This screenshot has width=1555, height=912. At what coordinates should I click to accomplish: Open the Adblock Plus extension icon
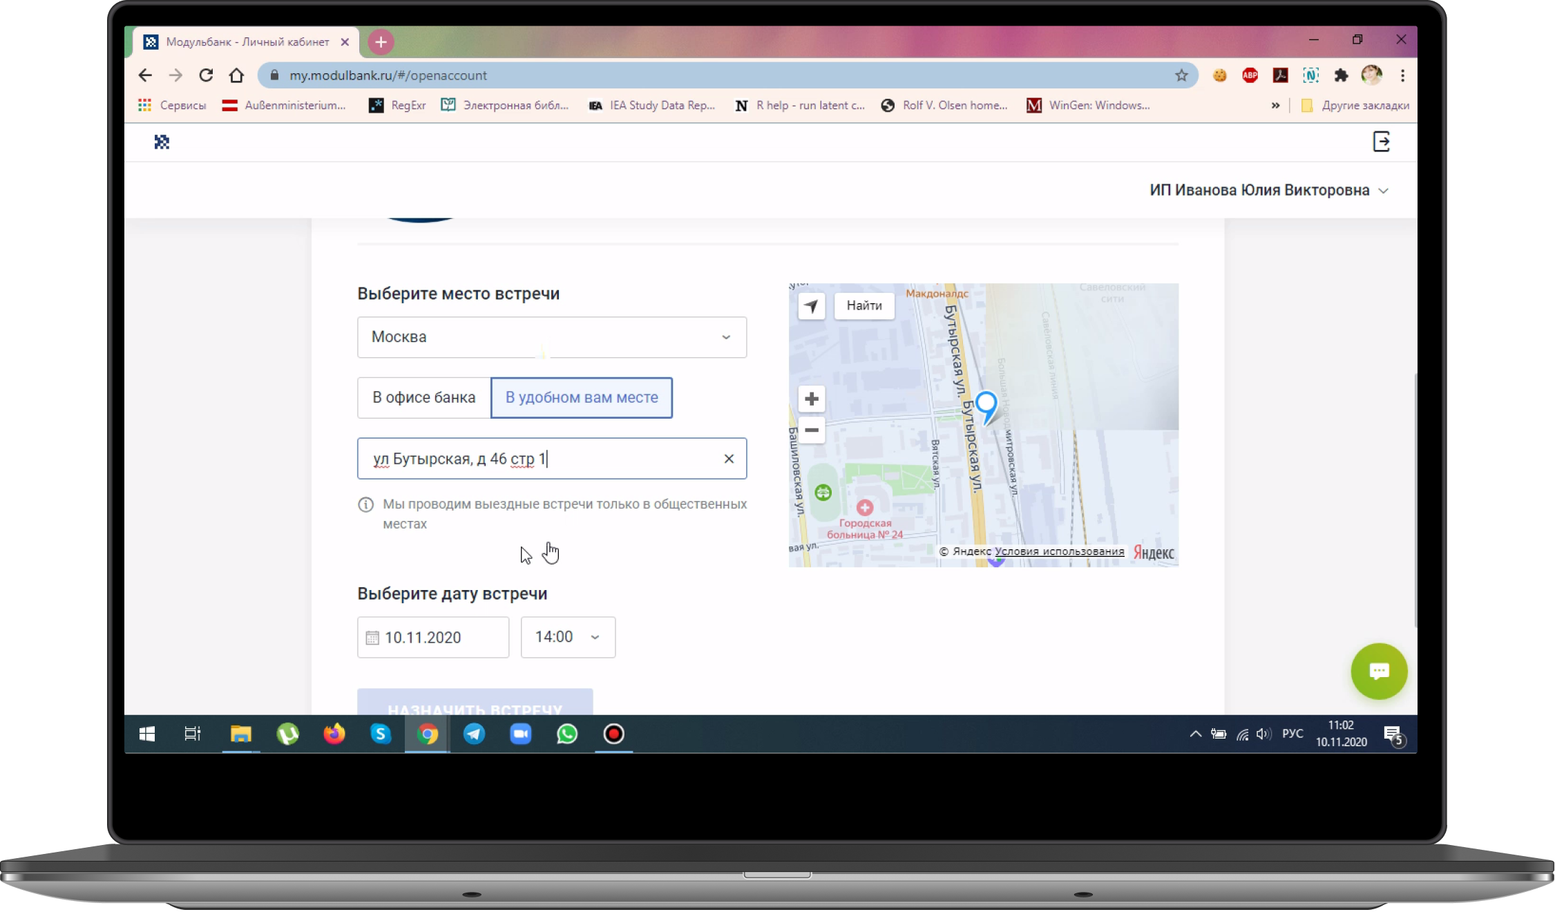(1250, 75)
